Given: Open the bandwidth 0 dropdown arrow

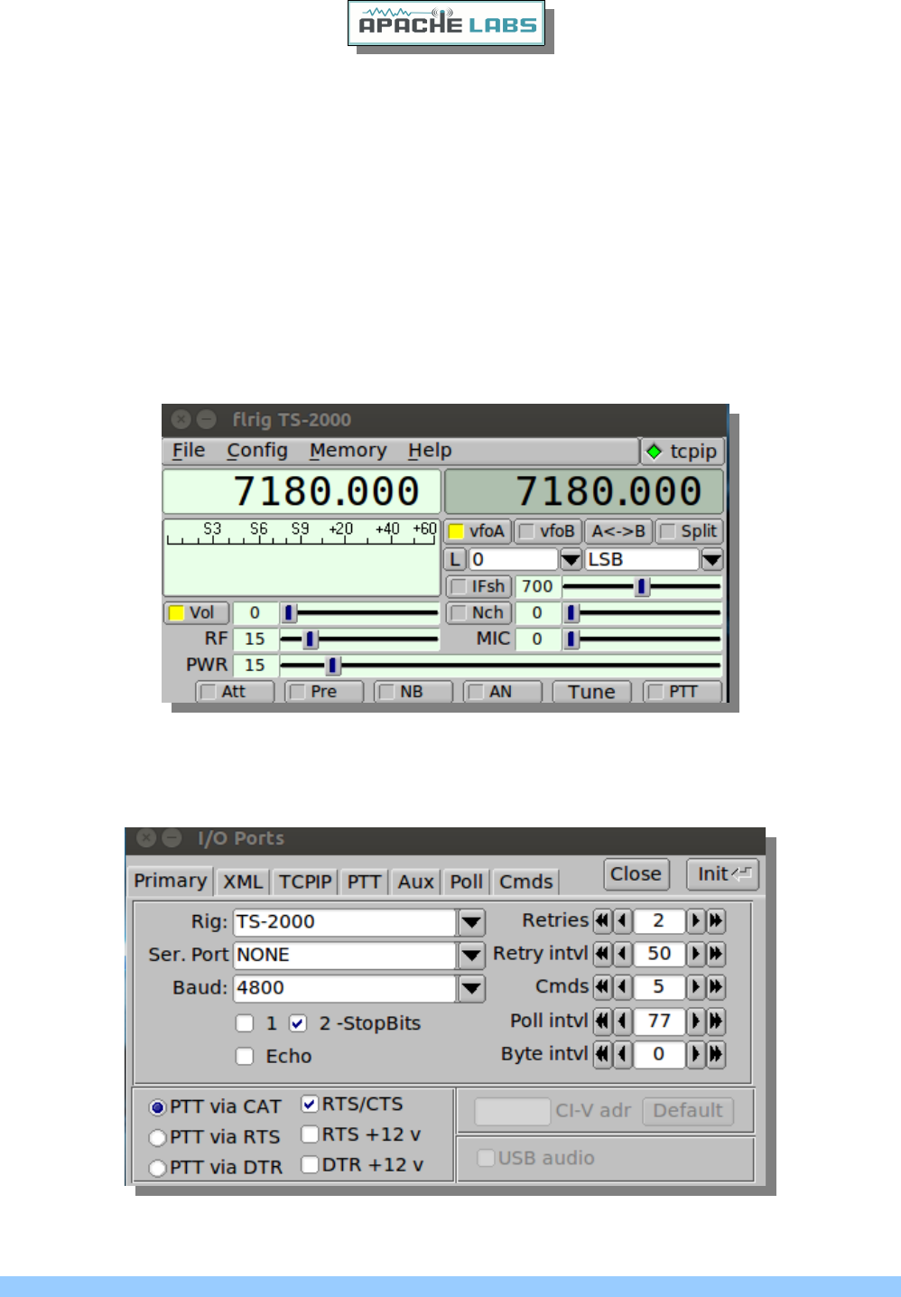Looking at the screenshot, I should click(x=571, y=559).
